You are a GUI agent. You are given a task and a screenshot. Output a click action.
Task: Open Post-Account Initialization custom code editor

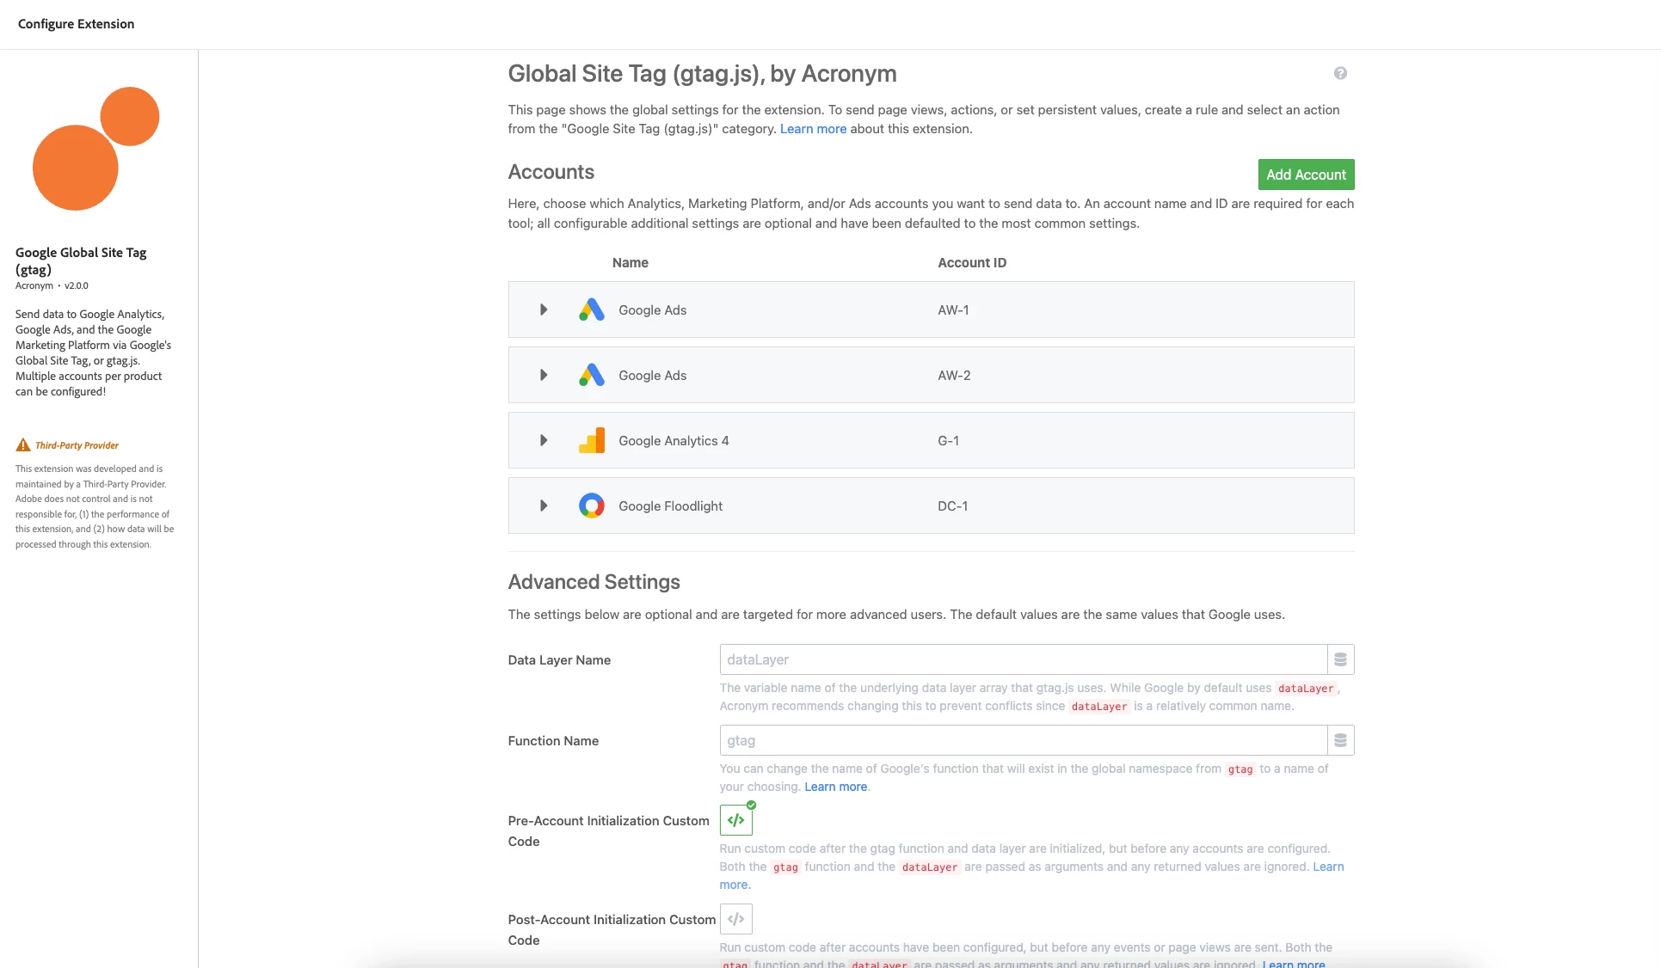point(735,919)
